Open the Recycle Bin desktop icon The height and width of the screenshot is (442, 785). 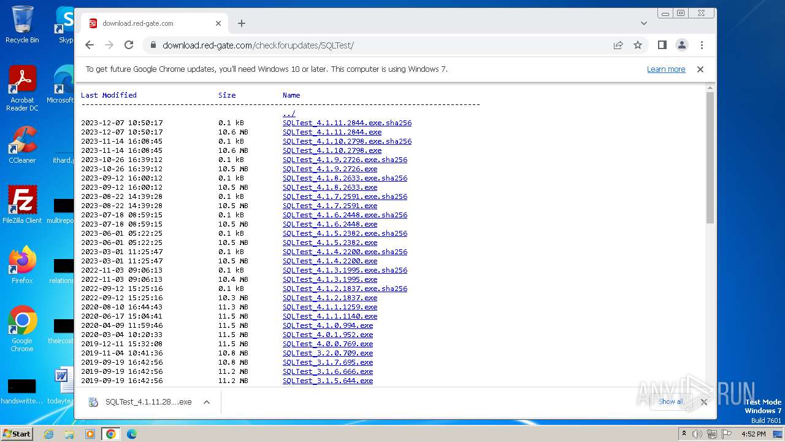(x=22, y=25)
